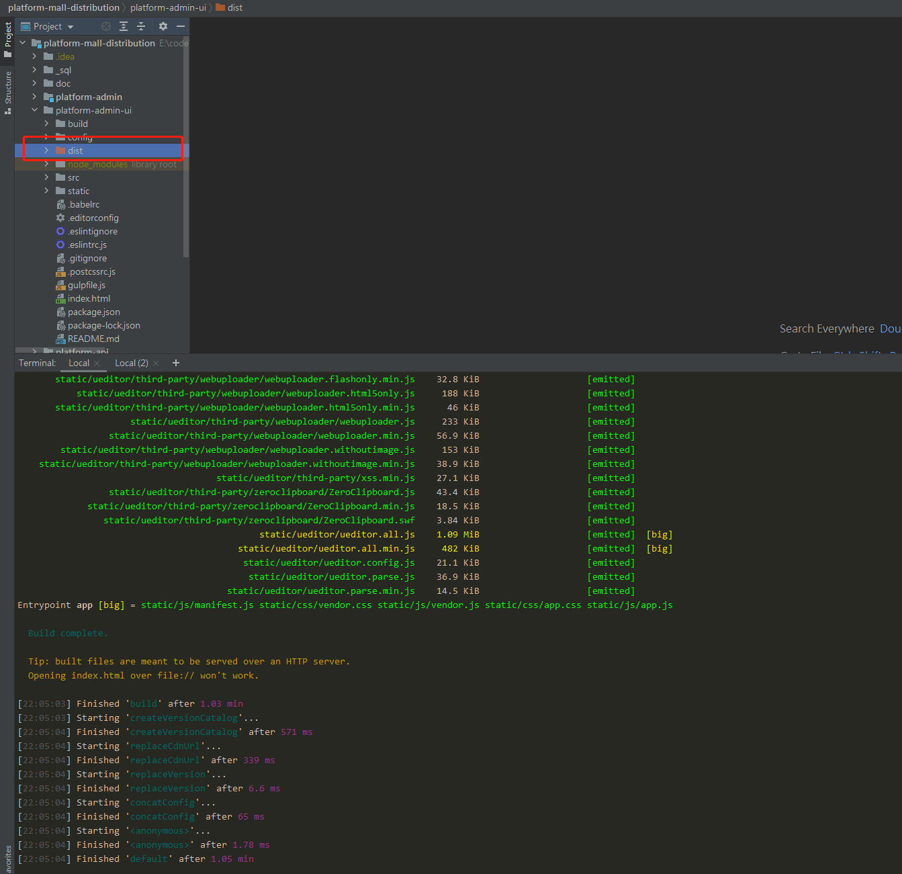
Task: Expand the _sql folder
Action: coord(35,70)
